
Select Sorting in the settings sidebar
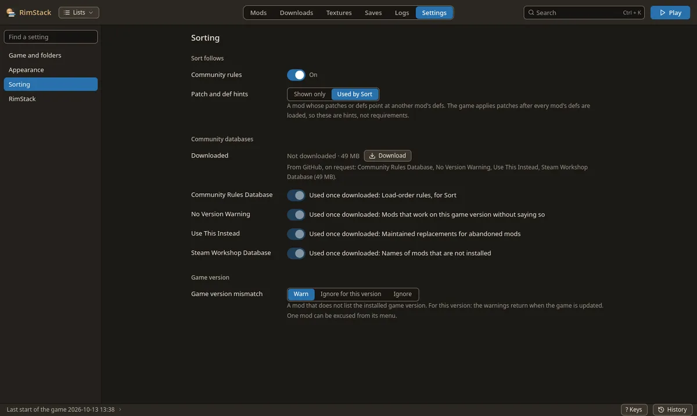[x=51, y=84]
